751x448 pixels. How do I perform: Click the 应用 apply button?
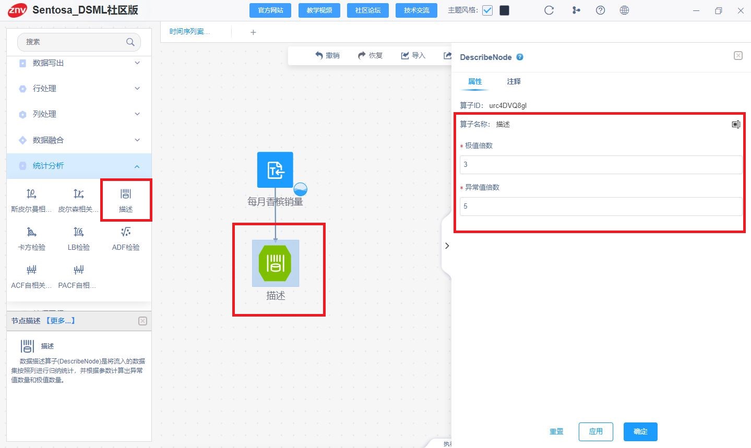click(x=596, y=432)
